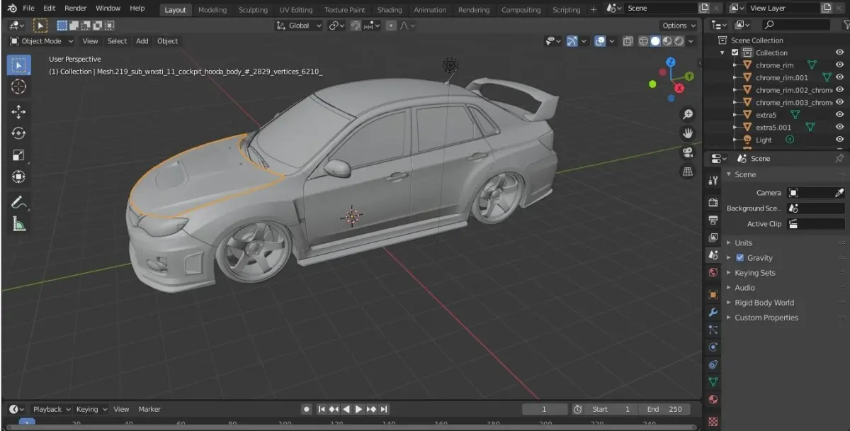Open the Material properties tab

click(713, 399)
